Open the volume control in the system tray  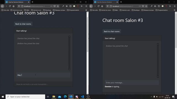162,97
